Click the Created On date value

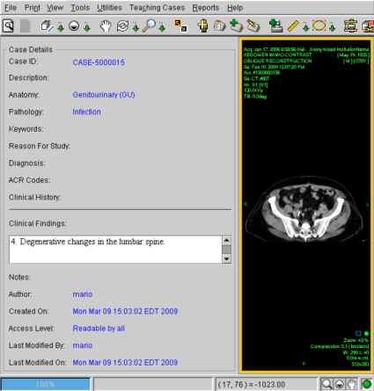coord(125,311)
